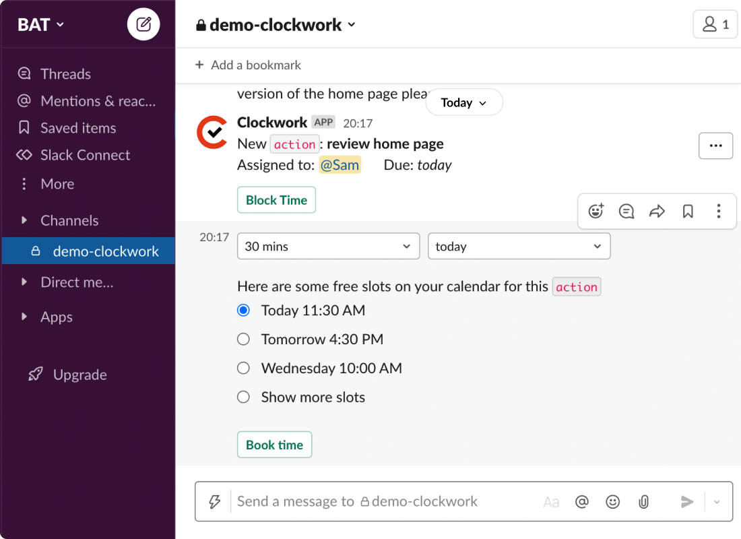Add a reaction emoji to message
741x539 pixels.
click(596, 211)
